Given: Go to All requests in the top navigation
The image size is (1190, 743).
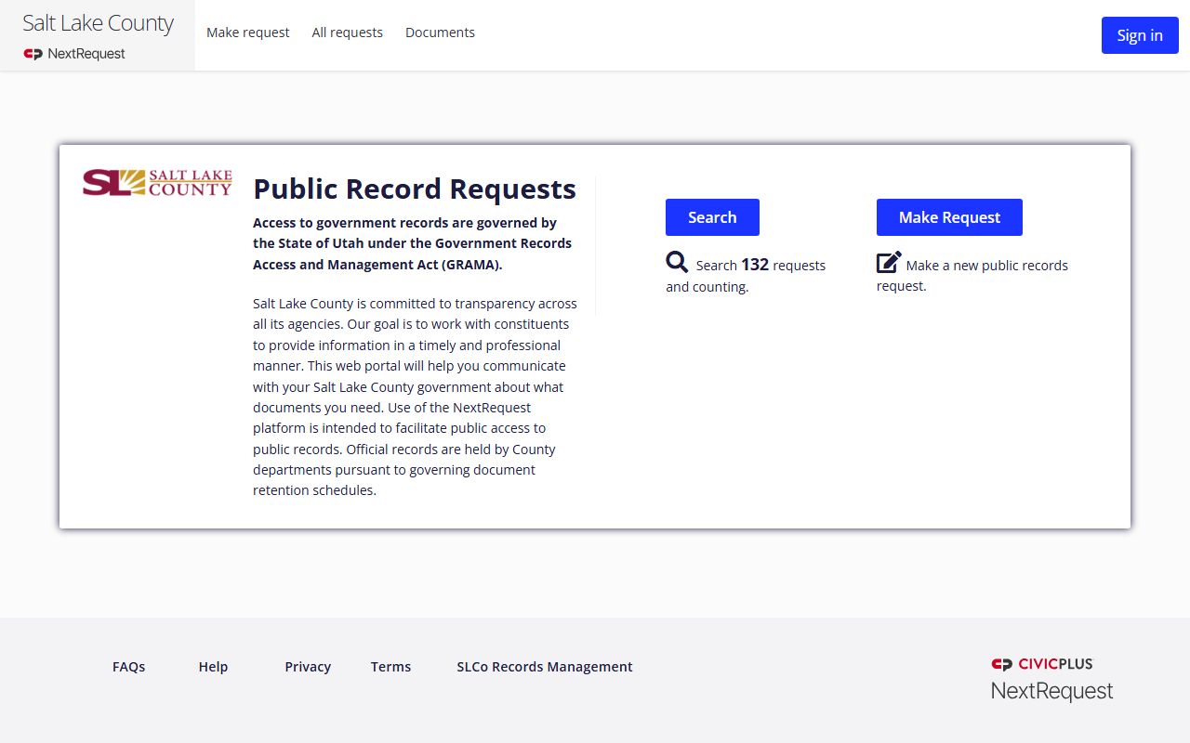Looking at the screenshot, I should click(x=348, y=33).
